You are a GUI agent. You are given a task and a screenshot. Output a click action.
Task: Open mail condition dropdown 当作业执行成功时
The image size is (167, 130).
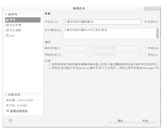tap(116, 48)
